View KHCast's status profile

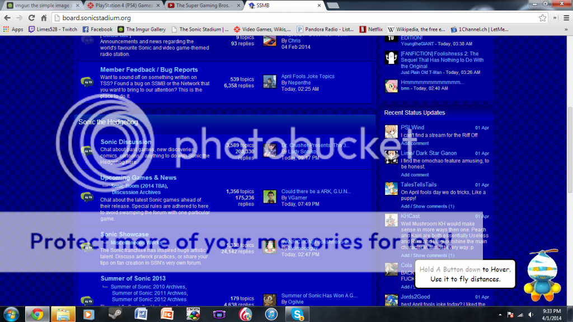(410, 216)
